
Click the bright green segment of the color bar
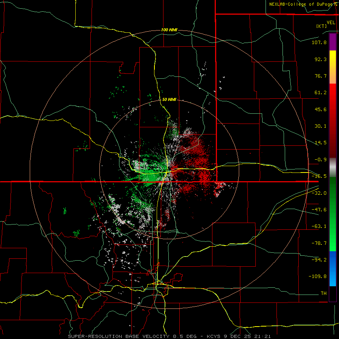point(333,214)
